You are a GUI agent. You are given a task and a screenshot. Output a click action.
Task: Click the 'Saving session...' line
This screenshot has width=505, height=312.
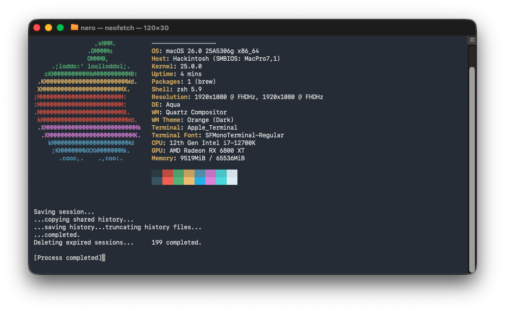pos(64,212)
